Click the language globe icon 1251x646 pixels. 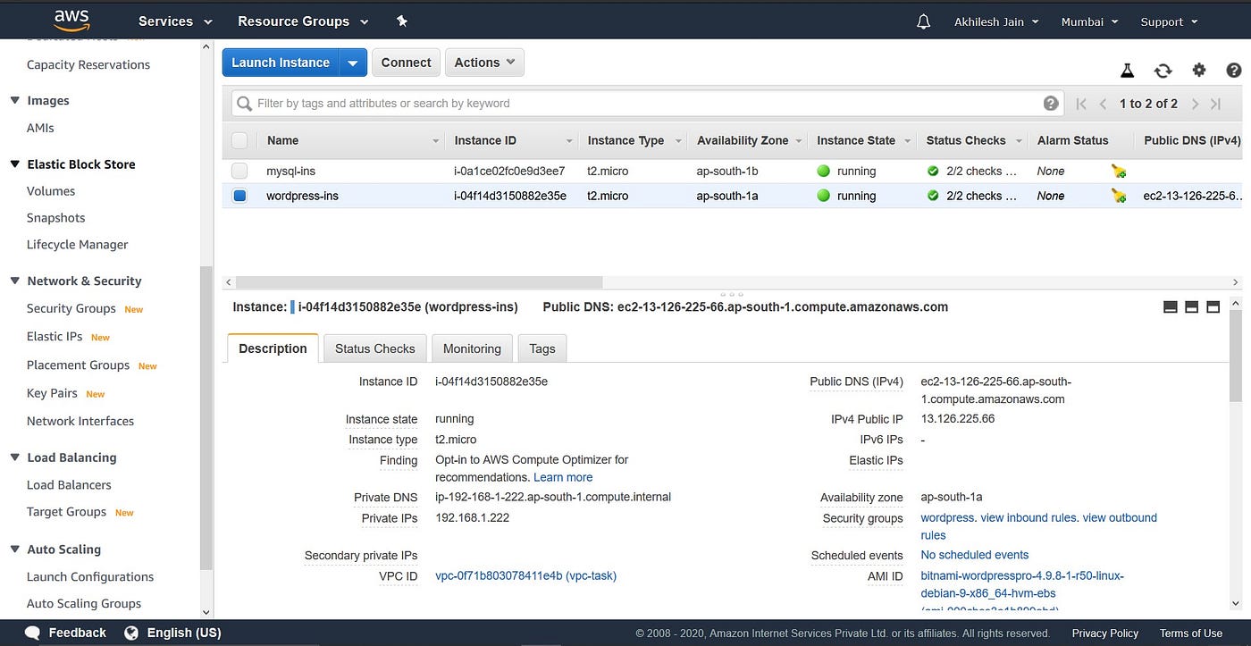pos(131,633)
